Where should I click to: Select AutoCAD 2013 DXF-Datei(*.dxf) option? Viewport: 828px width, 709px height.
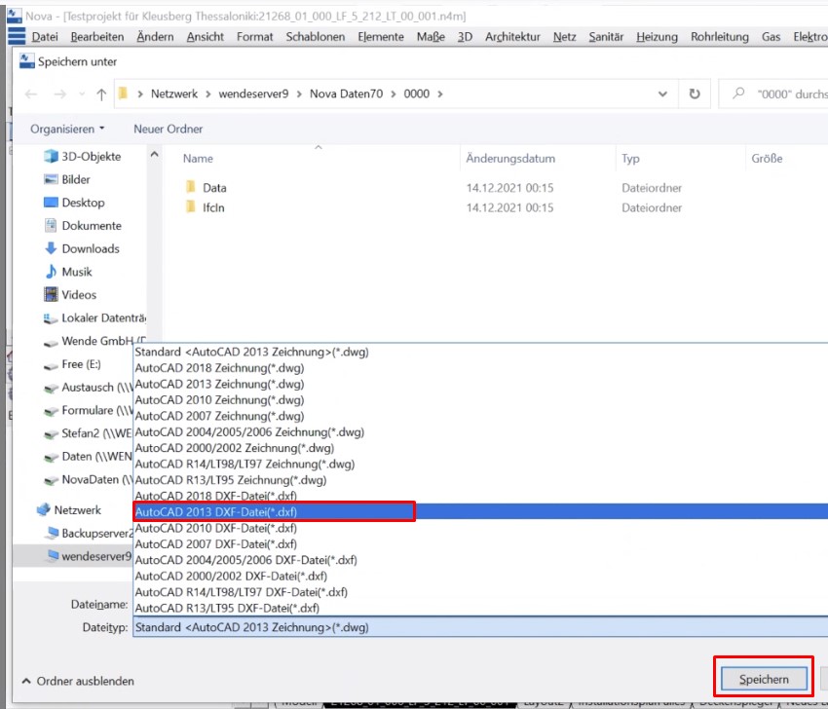(480, 511)
